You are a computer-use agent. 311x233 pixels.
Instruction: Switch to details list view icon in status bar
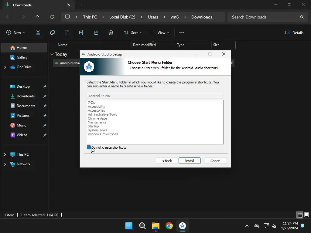pos(300,215)
